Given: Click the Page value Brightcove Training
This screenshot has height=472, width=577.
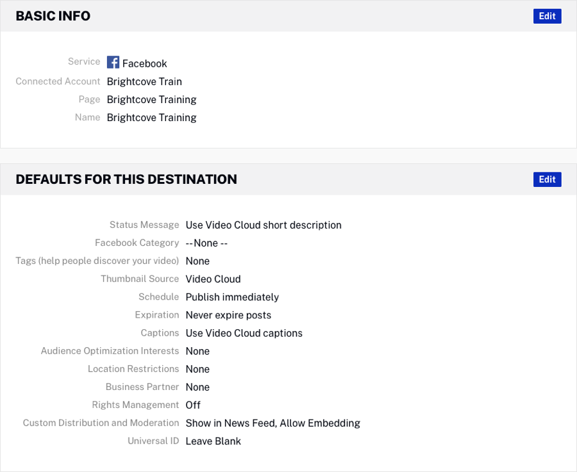Looking at the screenshot, I should (x=151, y=99).
